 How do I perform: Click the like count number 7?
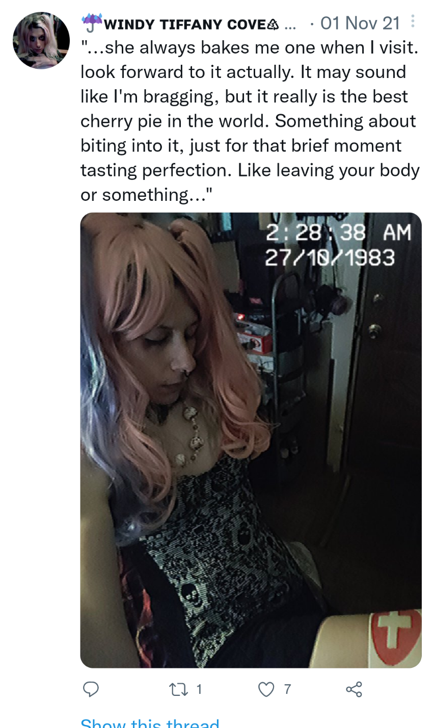(x=287, y=690)
